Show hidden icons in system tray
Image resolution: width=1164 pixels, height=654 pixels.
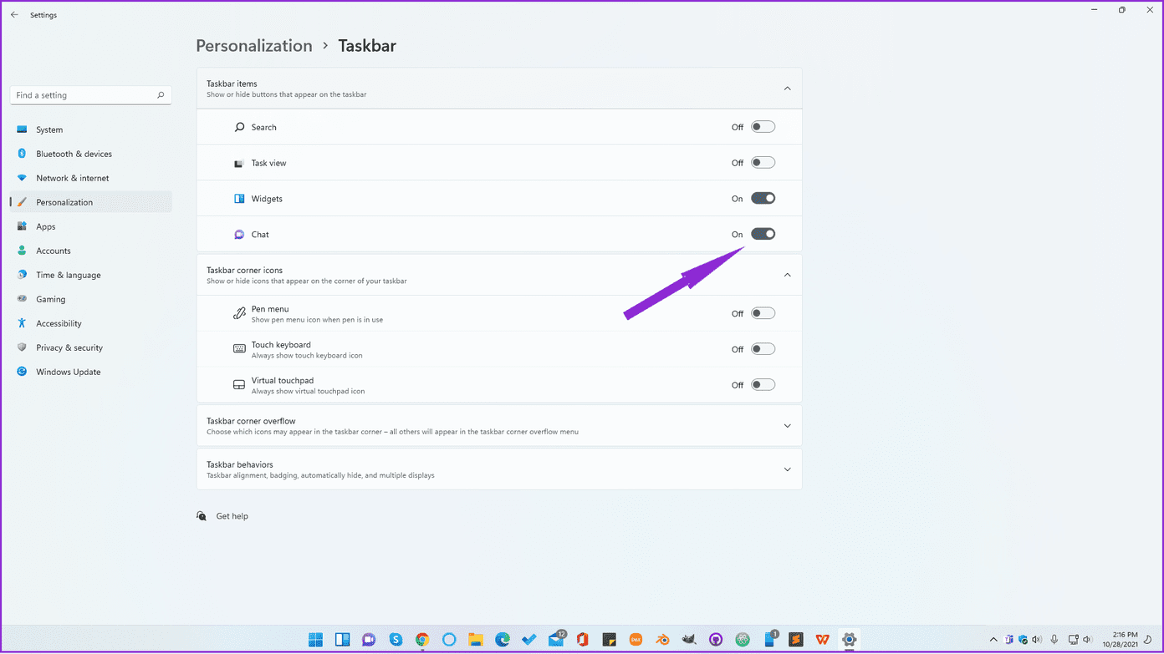pyautogui.click(x=993, y=640)
